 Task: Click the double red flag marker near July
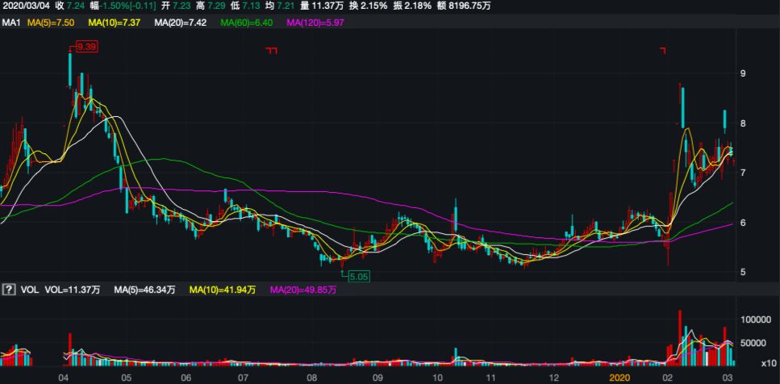click(x=272, y=52)
